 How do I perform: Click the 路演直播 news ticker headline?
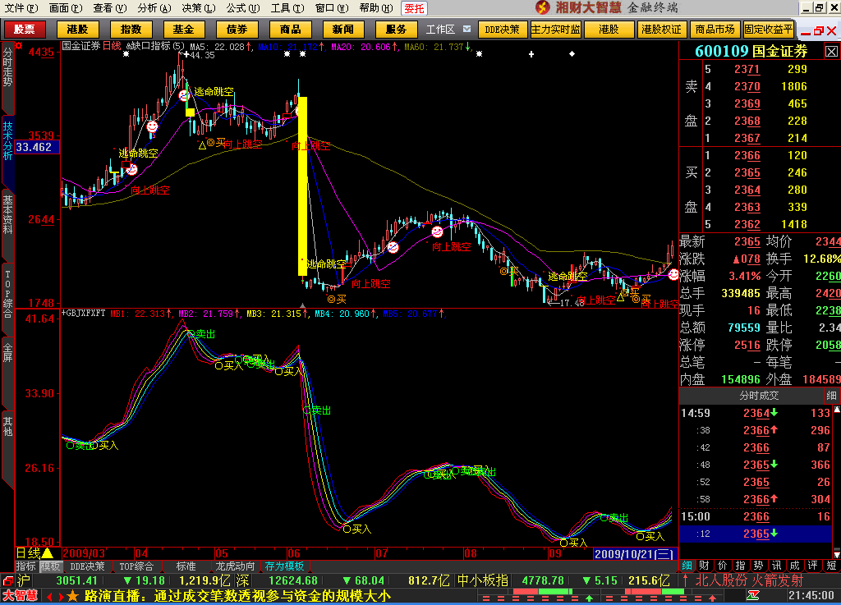237,596
